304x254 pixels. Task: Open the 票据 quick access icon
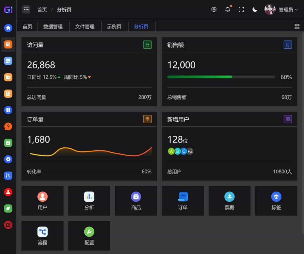coord(229,201)
